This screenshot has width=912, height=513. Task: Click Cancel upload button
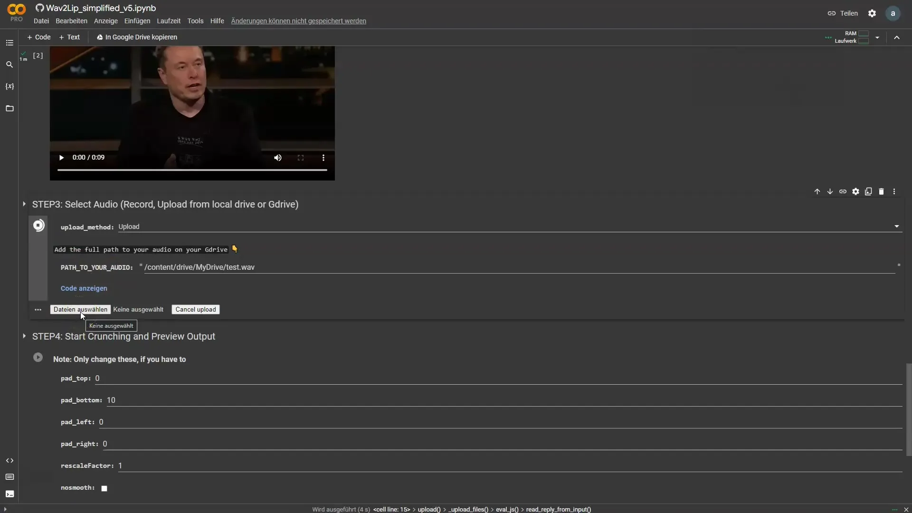pyautogui.click(x=196, y=310)
